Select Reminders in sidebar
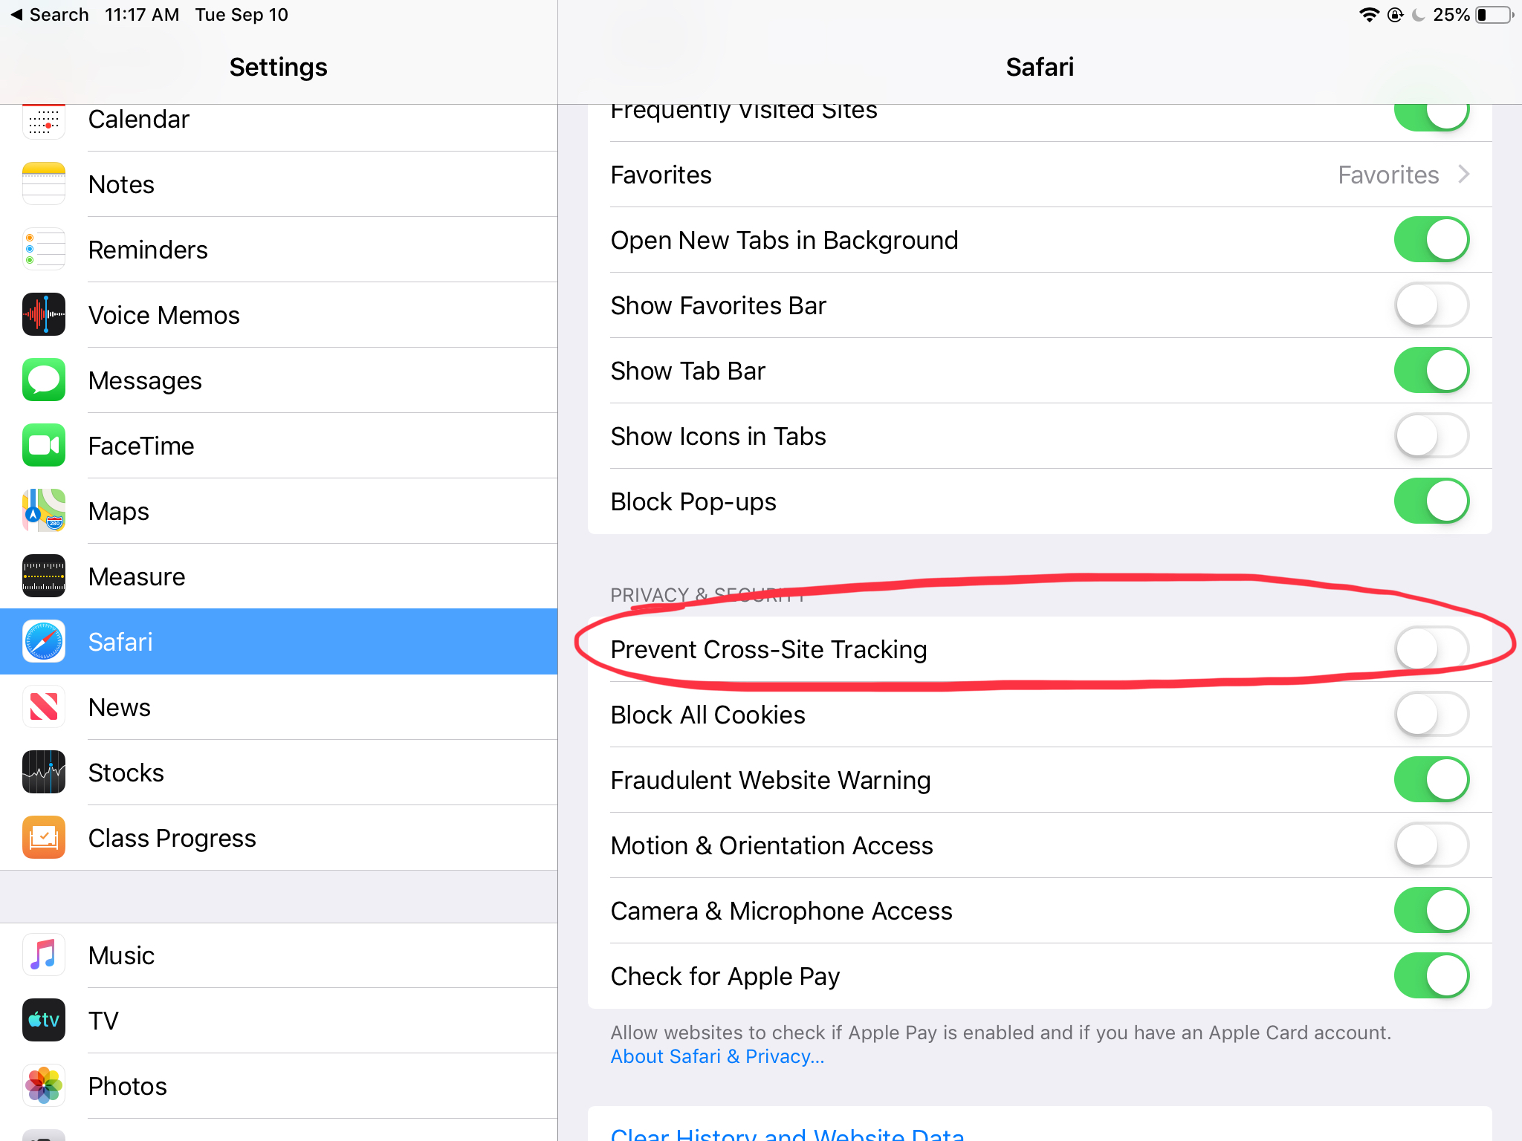1522x1141 pixels. [279, 250]
